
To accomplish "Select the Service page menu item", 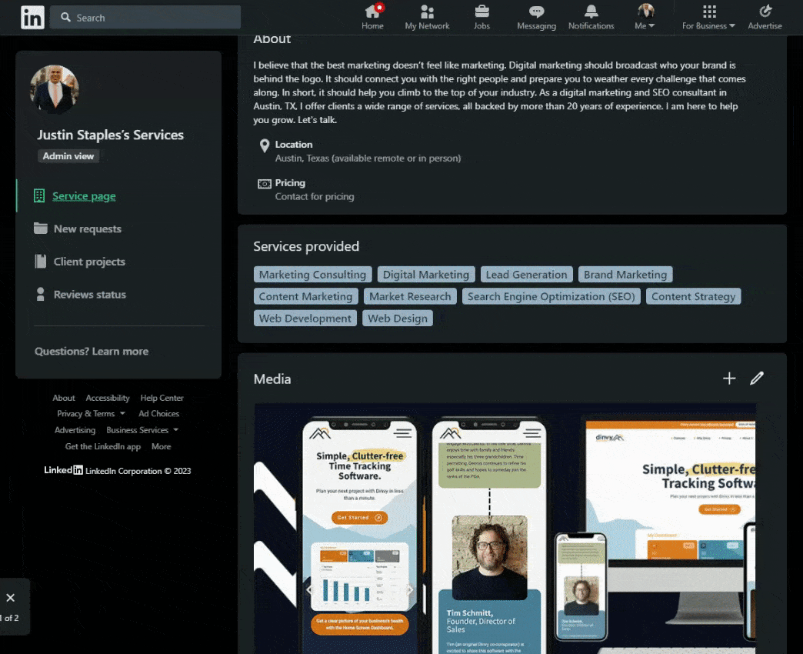I will click(84, 196).
